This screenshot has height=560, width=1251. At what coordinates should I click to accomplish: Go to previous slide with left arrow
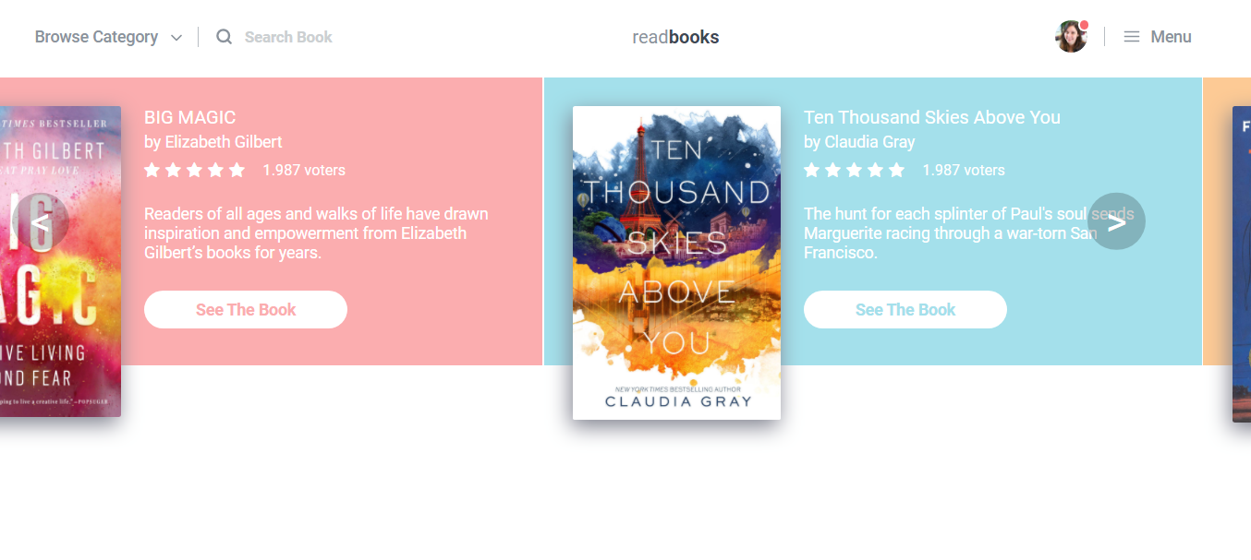pos(40,221)
